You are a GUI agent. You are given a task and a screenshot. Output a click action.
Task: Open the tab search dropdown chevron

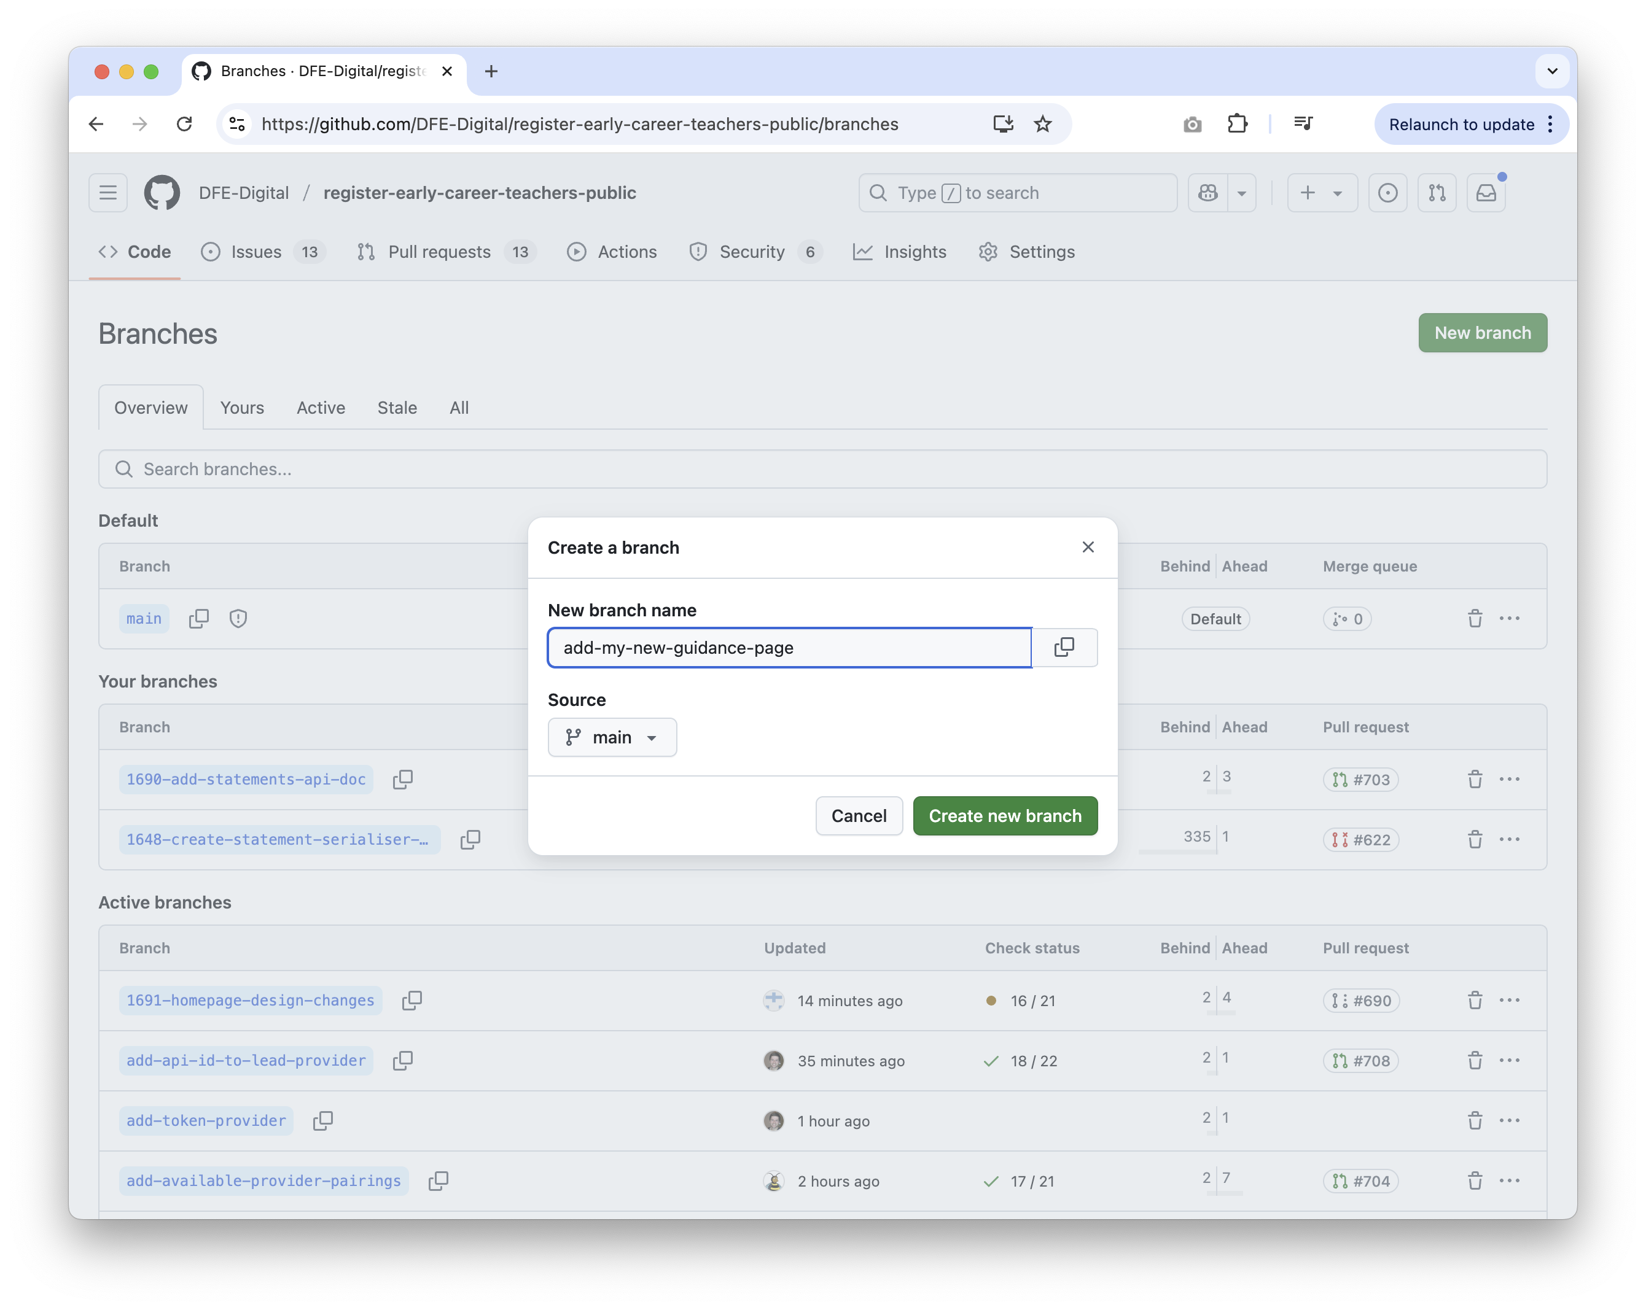click(1552, 71)
